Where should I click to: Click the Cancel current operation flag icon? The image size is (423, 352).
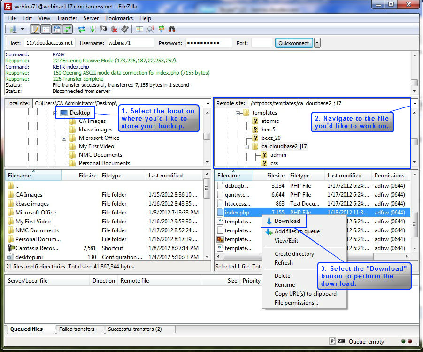click(x=103, y=29)
